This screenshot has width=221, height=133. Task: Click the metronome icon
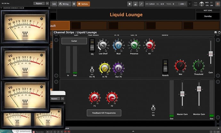click(x=136, y=4)
